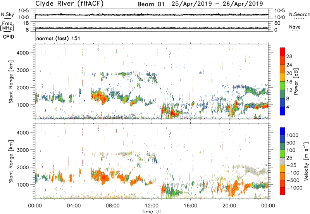Click the '16:00' time tick label
Viewport: 310px width, 214px height.
190,206
